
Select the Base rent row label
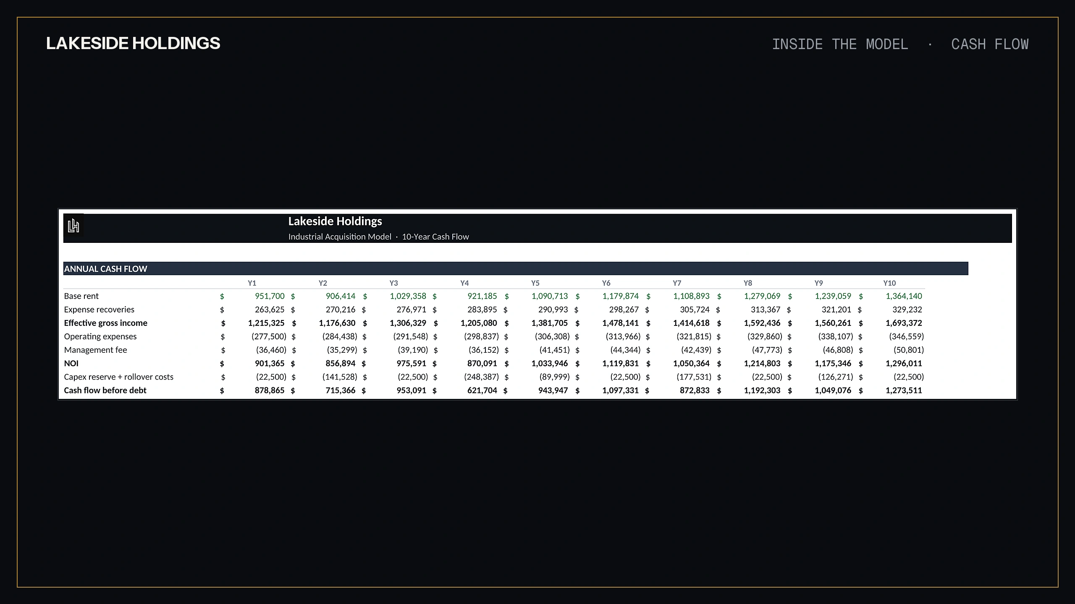(x=81, y=296)
